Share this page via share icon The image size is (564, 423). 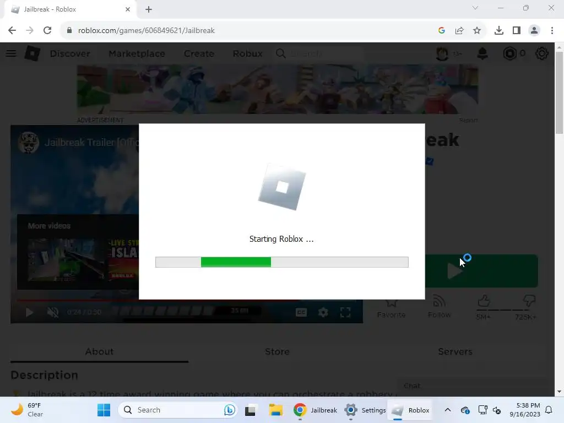point(459,31)
